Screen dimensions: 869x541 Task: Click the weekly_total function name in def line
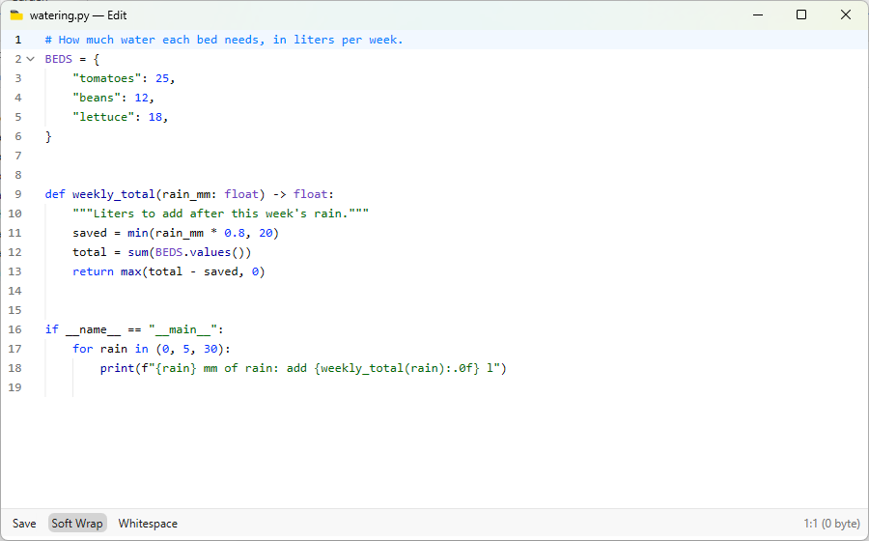(x=114, y=194)
